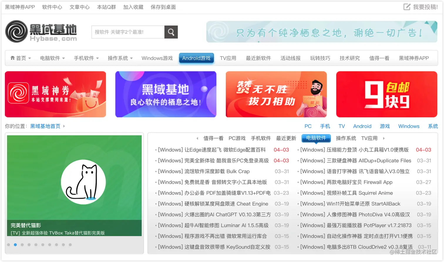Image resolution: width=444 pixels, height=262 pixels.
Task: Open PotPlayer v1.7.21873 article
Action: click(356, 225)
